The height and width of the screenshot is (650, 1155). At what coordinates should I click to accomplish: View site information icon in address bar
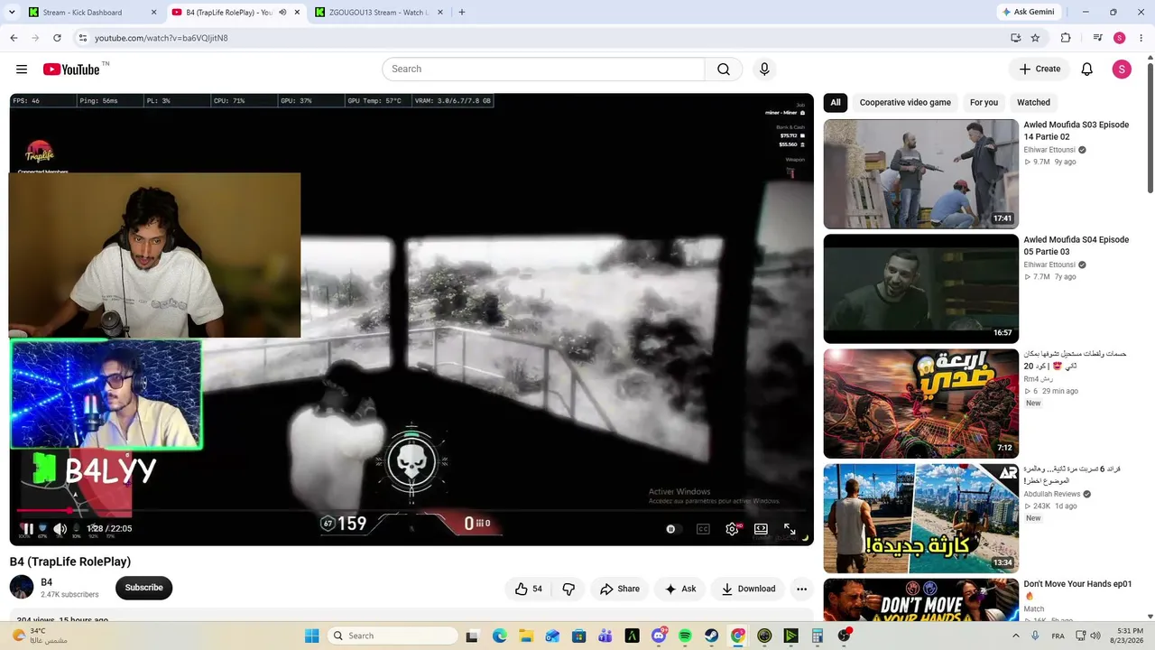pyautogui.click(x=82, y=38)
